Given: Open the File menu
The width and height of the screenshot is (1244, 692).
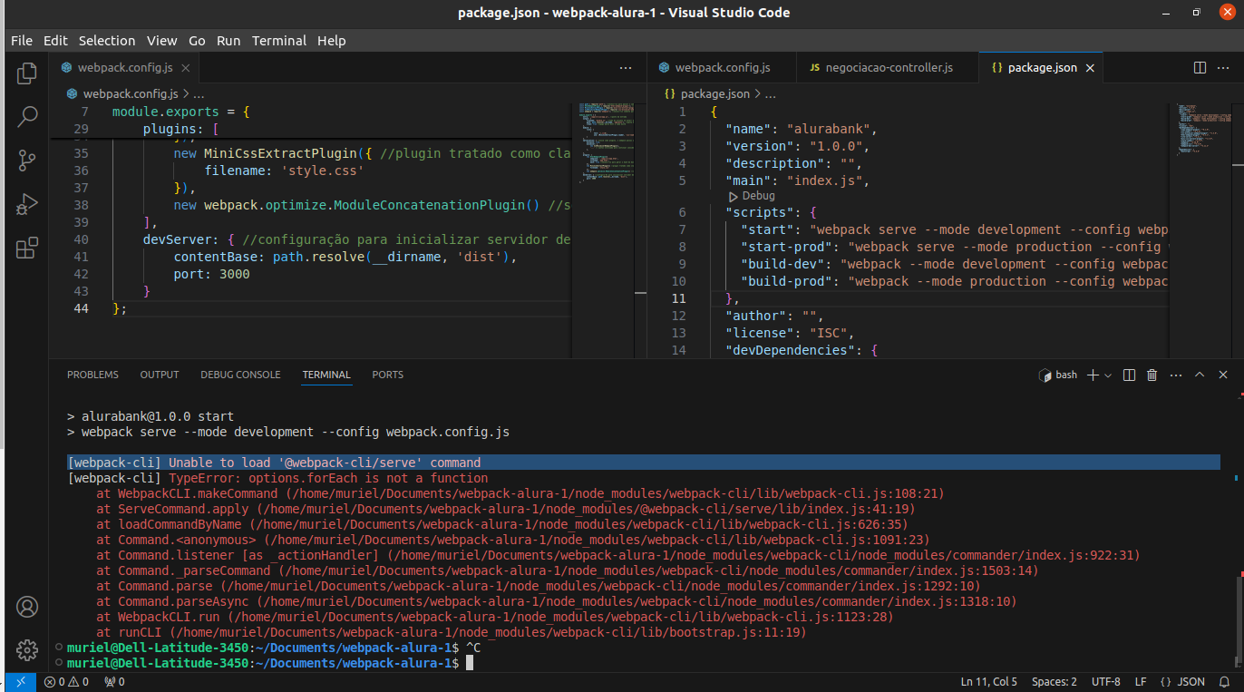Looking at the screenshot, I should [22, 41].
